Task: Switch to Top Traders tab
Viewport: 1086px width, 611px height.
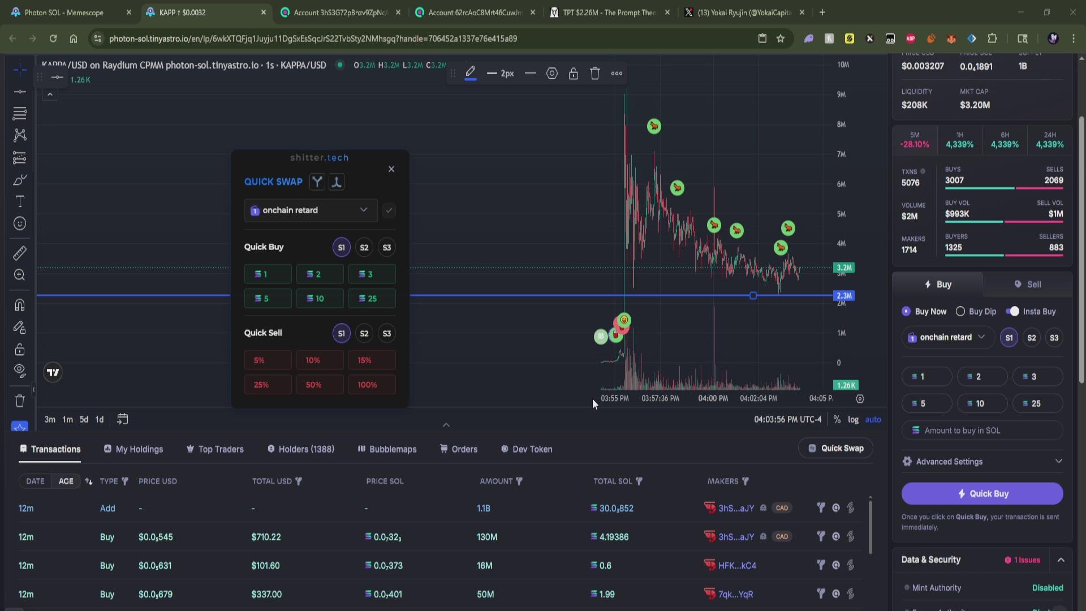Action: [x=215, y=449]
